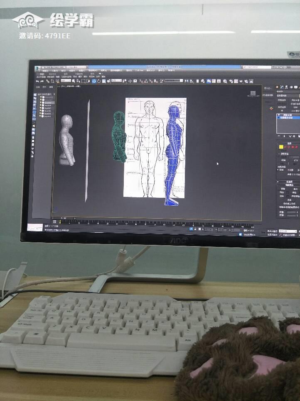Screen dimensions: 300x401
Task: Click the Pin Stack icon below modifier stack
Action: click(x=278, y=136)
